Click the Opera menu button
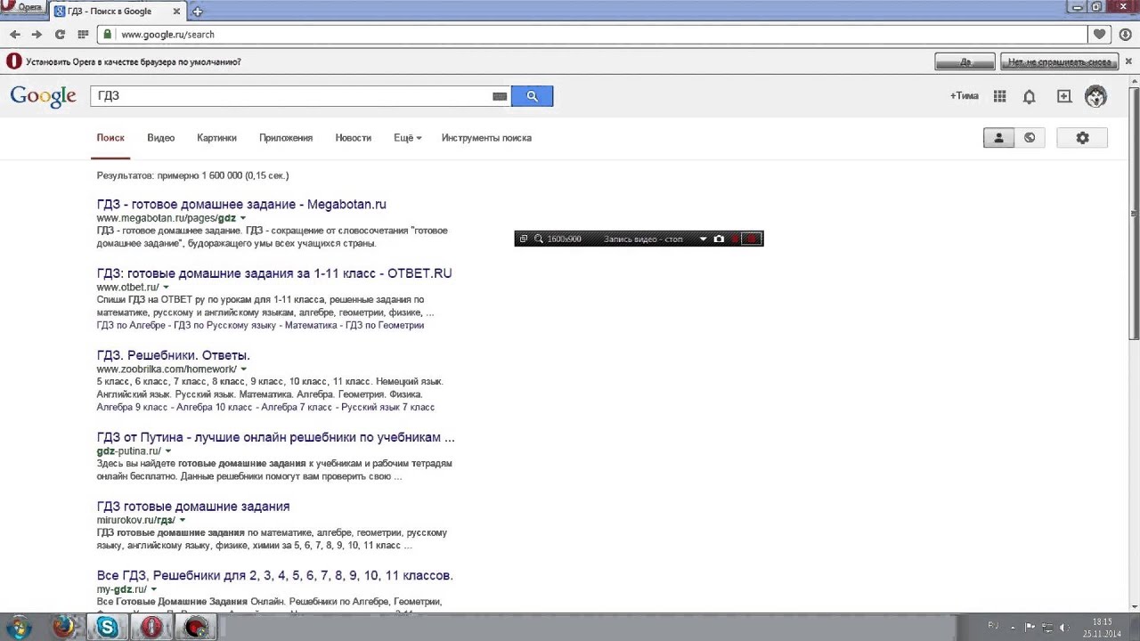Image resolution: width=1140 pixels, height=641 pixels. pos(22,6)
